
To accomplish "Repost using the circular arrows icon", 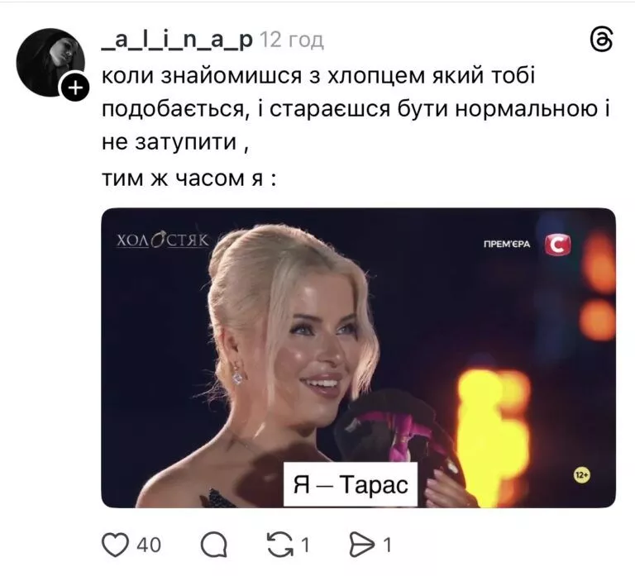I will tap(280, 545).
